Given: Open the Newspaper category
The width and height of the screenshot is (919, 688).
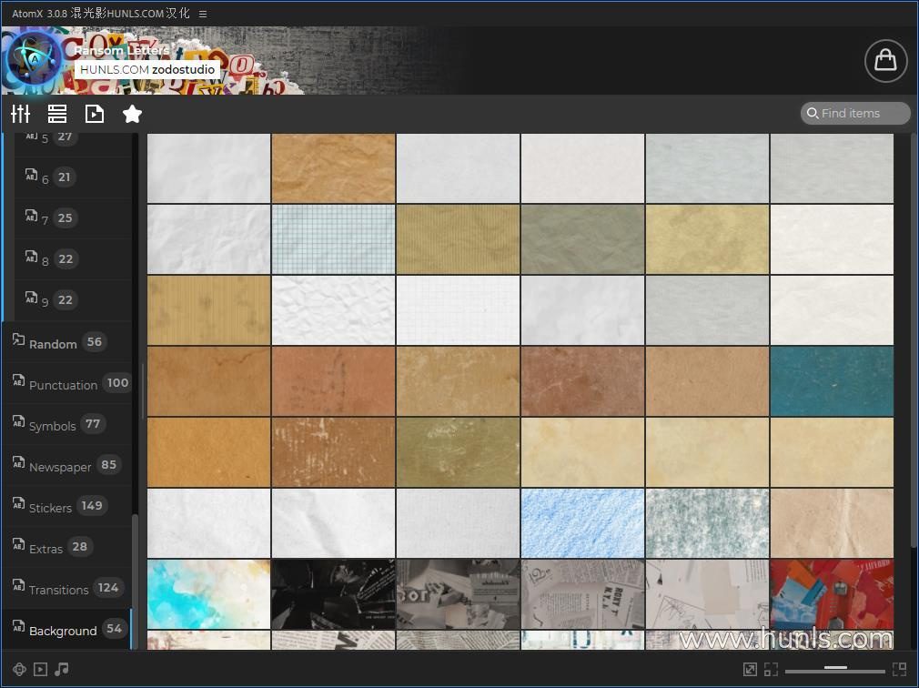Looking at the screenshot, I should [66, 465].
